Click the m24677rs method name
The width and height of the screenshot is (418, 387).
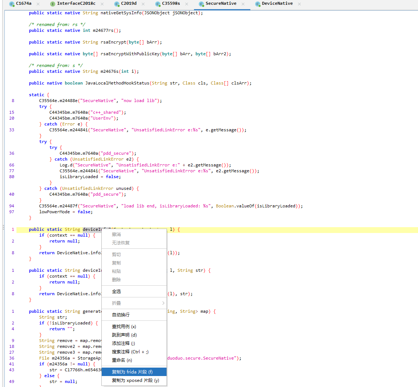pyautogui.click(x=103, y=30)
